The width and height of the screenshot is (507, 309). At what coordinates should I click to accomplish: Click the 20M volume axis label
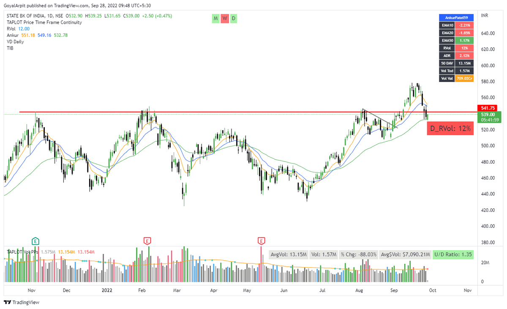[x=485, y=263]
